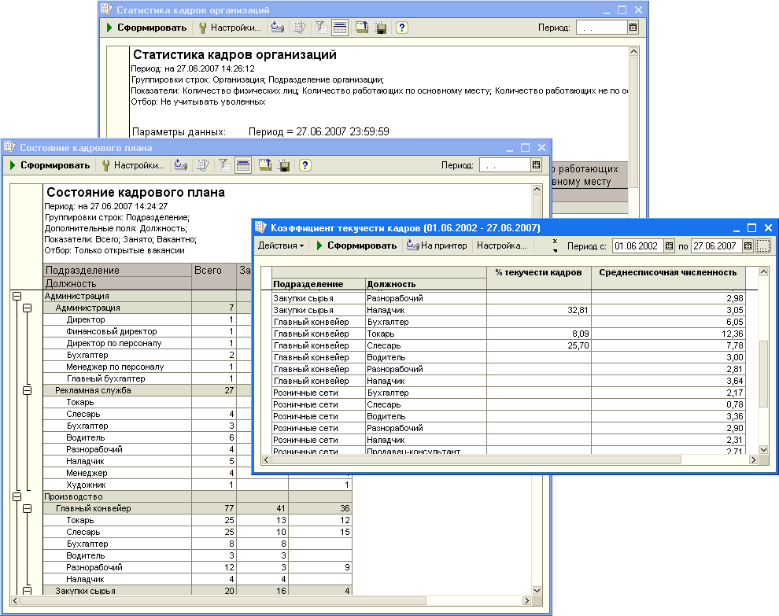Click the new report copy icon in Состояние кадрового плана toolbar

(202, 165)
